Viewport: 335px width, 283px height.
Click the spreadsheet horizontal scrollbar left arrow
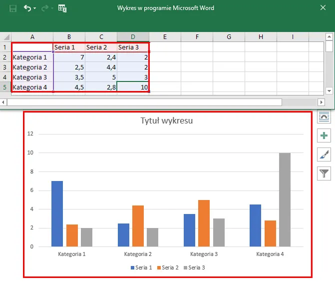[x=3, y=102]
